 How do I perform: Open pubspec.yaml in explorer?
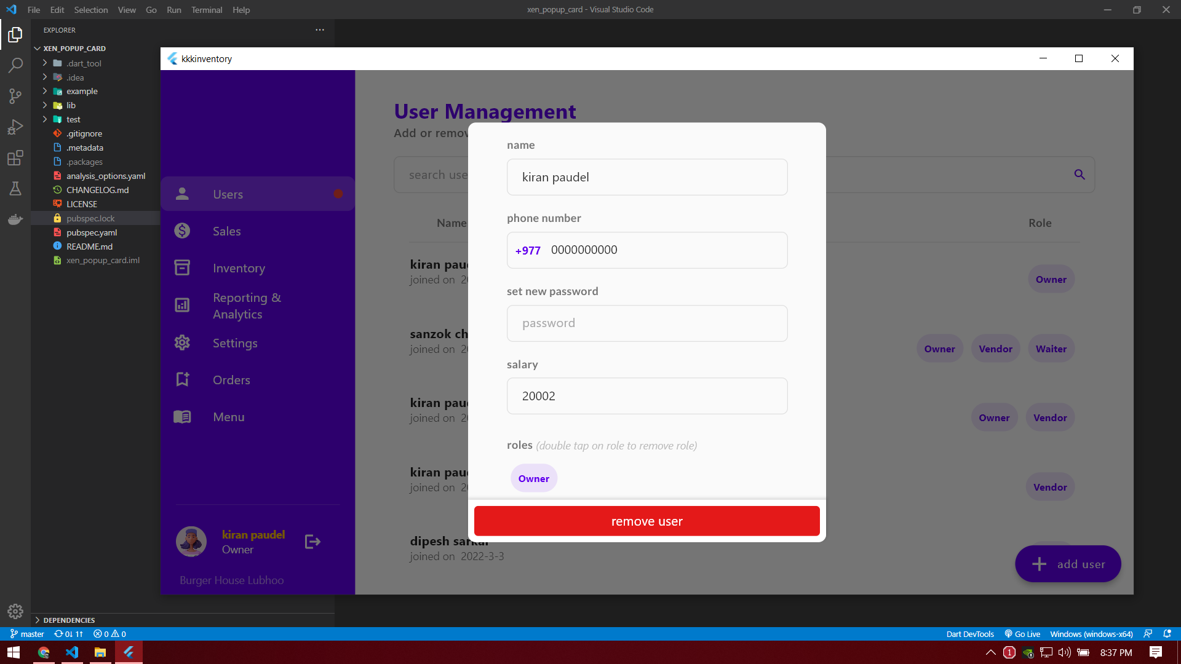tap(92, 232)
